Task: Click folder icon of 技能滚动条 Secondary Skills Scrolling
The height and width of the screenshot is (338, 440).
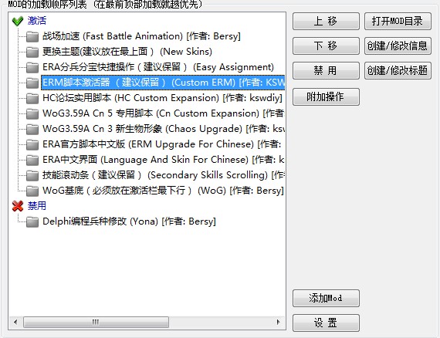Action: tap(32, 175)
